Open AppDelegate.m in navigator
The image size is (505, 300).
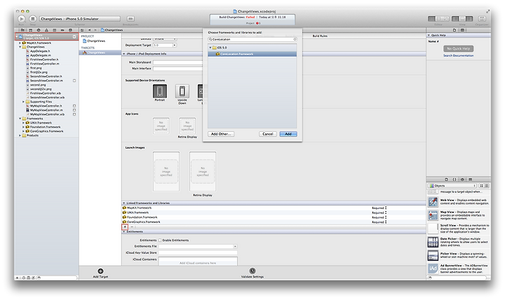[x=40, y=55]
